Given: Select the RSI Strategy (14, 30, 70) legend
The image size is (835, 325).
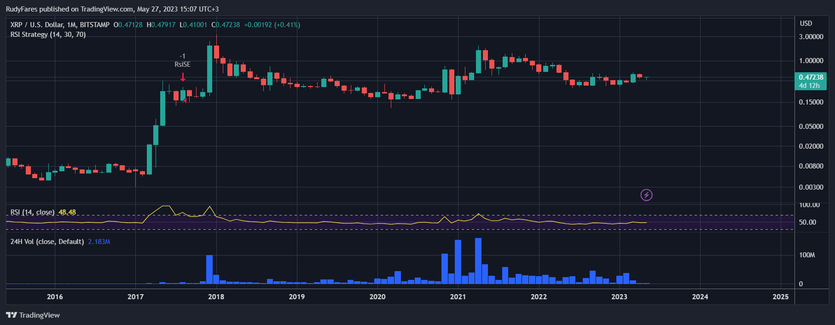Looking at the screenshot, I should tap(48, 35).
